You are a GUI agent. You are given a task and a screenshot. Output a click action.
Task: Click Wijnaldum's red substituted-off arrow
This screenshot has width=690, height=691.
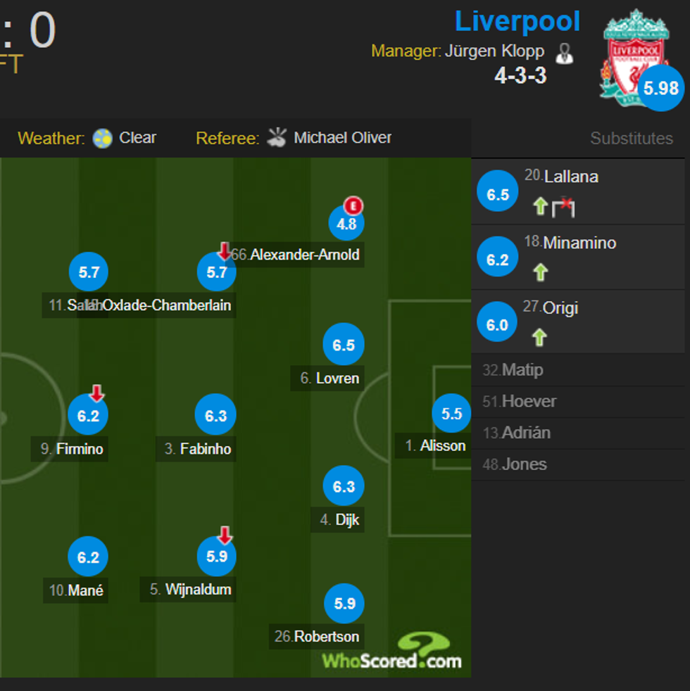225,535
